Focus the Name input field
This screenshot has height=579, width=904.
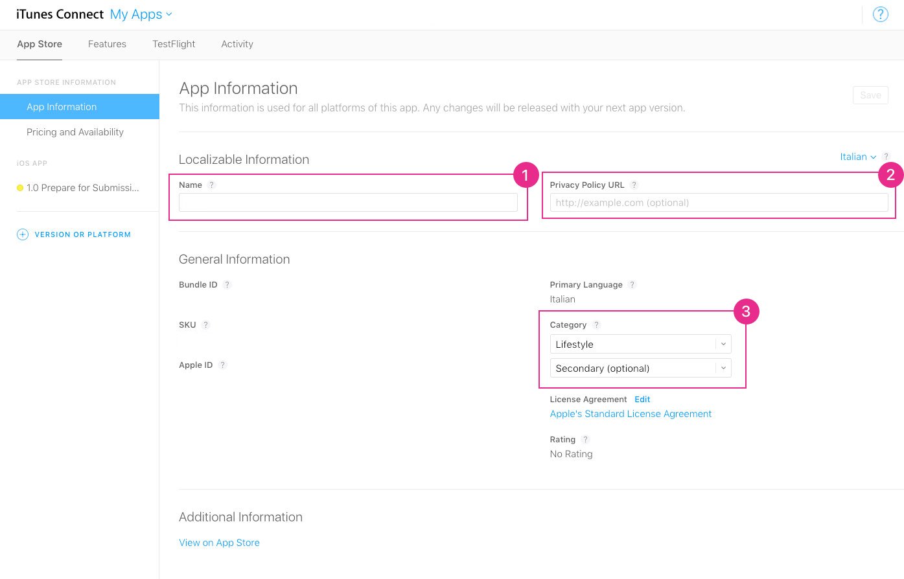[x=348, y=203]
